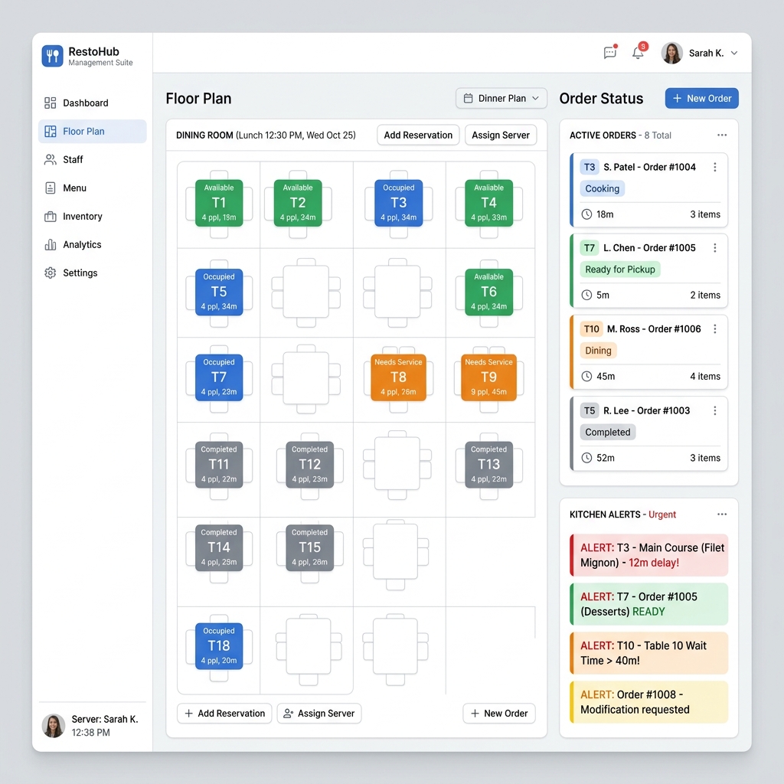This screenshot has height=784, width=784.
Task: Open the Menu section in sidebar
Action: (x=93, y=188)
